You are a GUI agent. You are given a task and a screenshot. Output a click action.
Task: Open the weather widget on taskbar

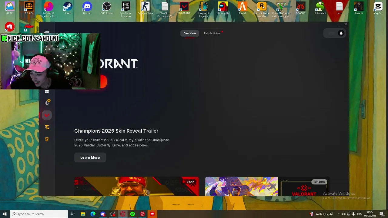point(321,214)
